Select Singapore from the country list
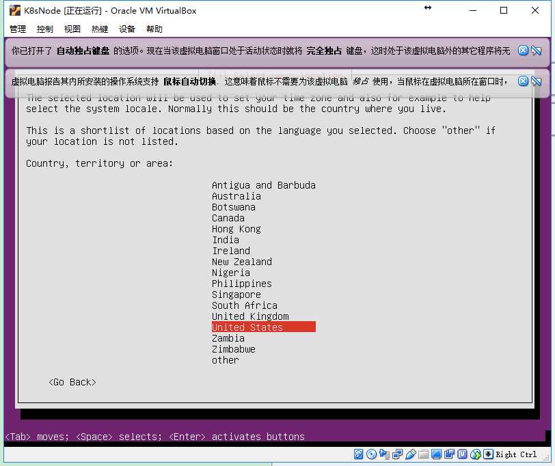555x466 pixels. 236,295
